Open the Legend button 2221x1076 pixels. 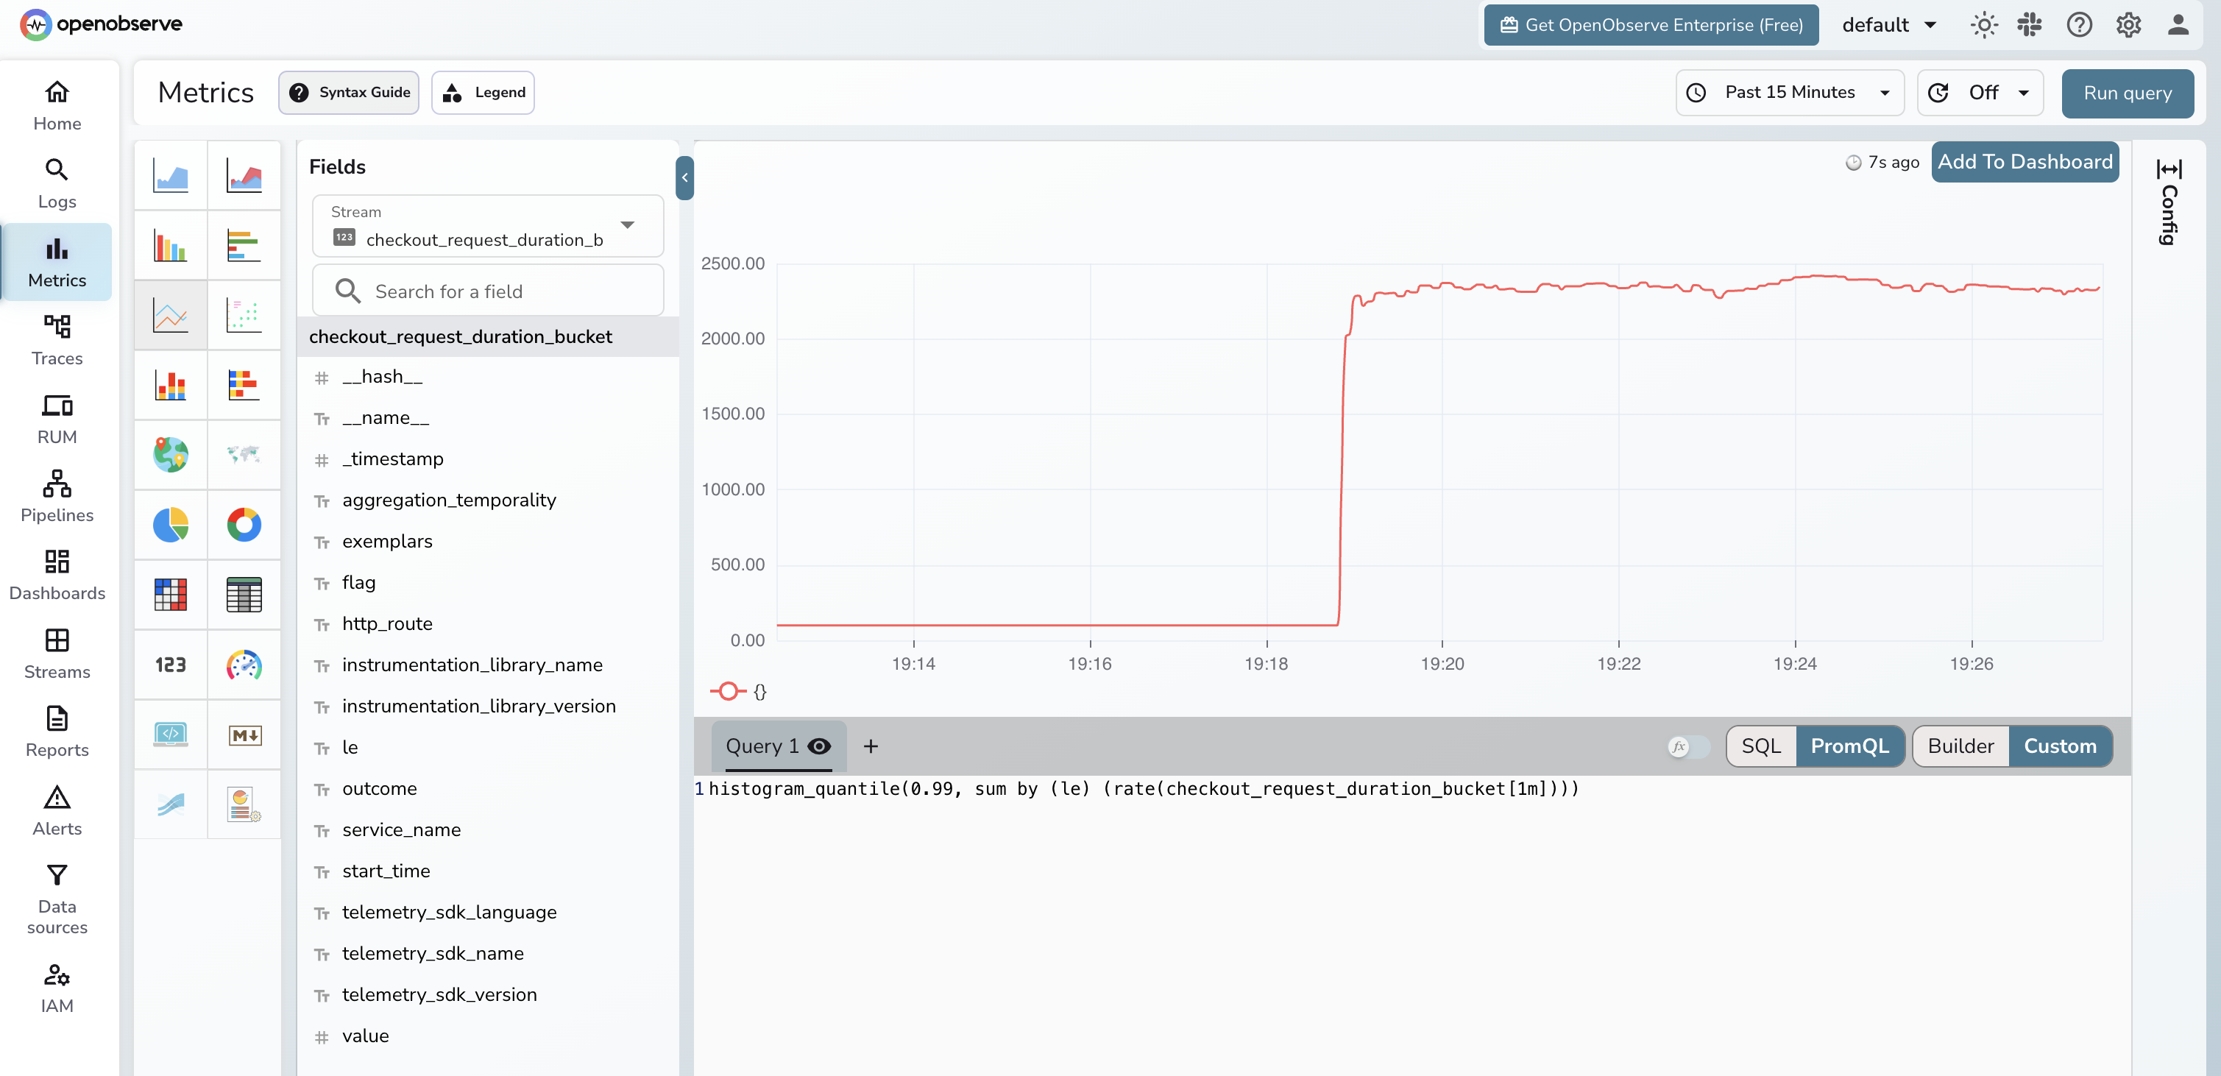[x=483, y=92]
